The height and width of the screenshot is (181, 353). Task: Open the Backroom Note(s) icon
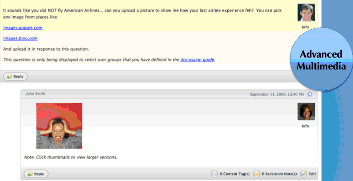[x=256, y=174]
